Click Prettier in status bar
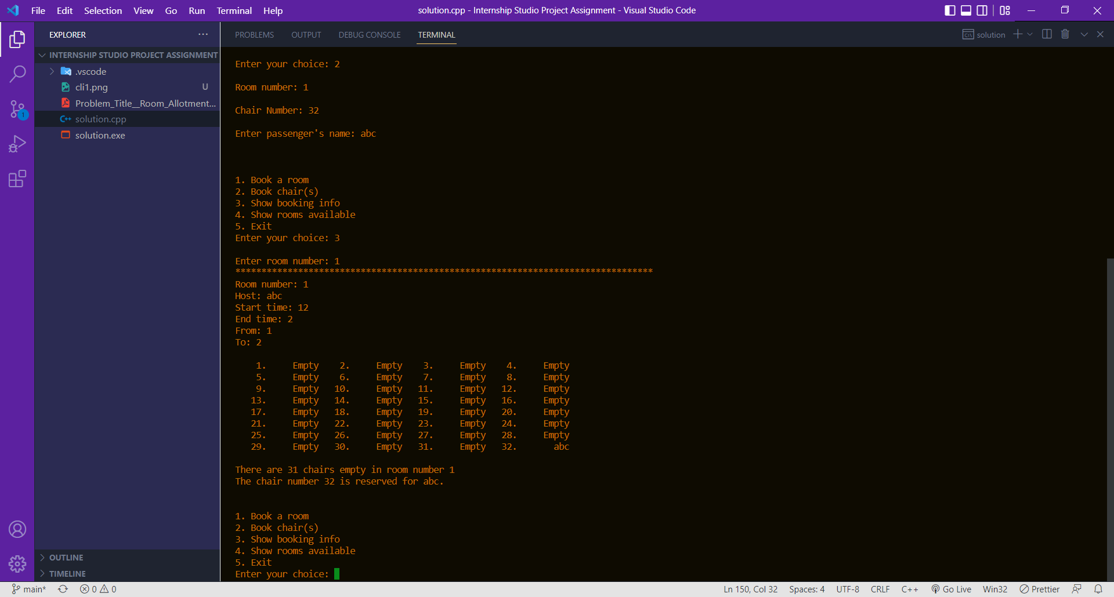The width and height of the screenshot is (1114, 597). 1040,589
